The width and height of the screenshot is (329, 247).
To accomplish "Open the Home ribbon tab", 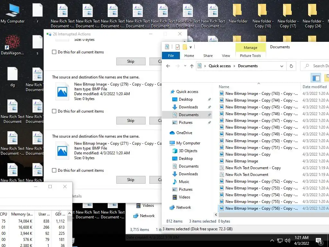I will (189, 56).
